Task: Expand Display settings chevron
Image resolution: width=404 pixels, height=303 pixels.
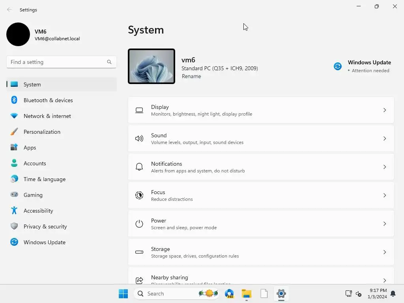Action: 384,110
